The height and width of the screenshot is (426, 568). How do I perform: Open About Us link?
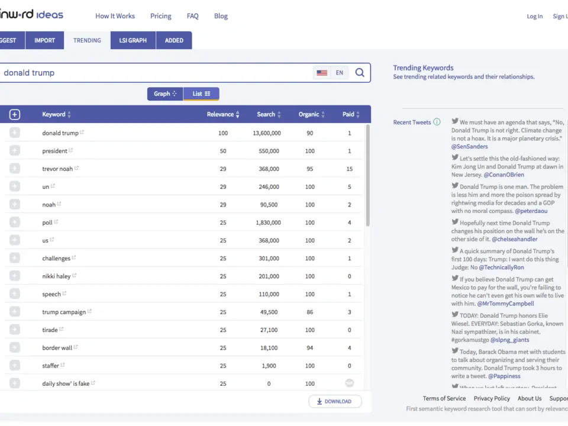point(530,398)
